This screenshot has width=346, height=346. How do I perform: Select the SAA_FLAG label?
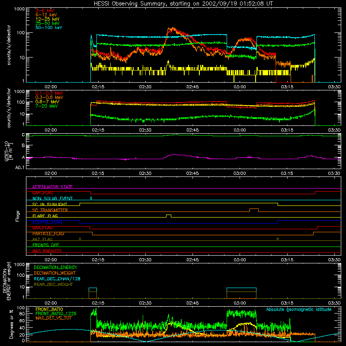(x=42, y=228)
